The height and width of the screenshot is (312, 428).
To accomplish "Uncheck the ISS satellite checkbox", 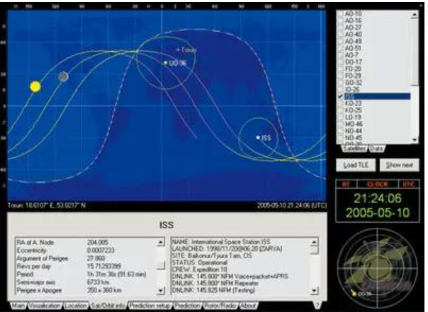I will click(x=340, y=96).
